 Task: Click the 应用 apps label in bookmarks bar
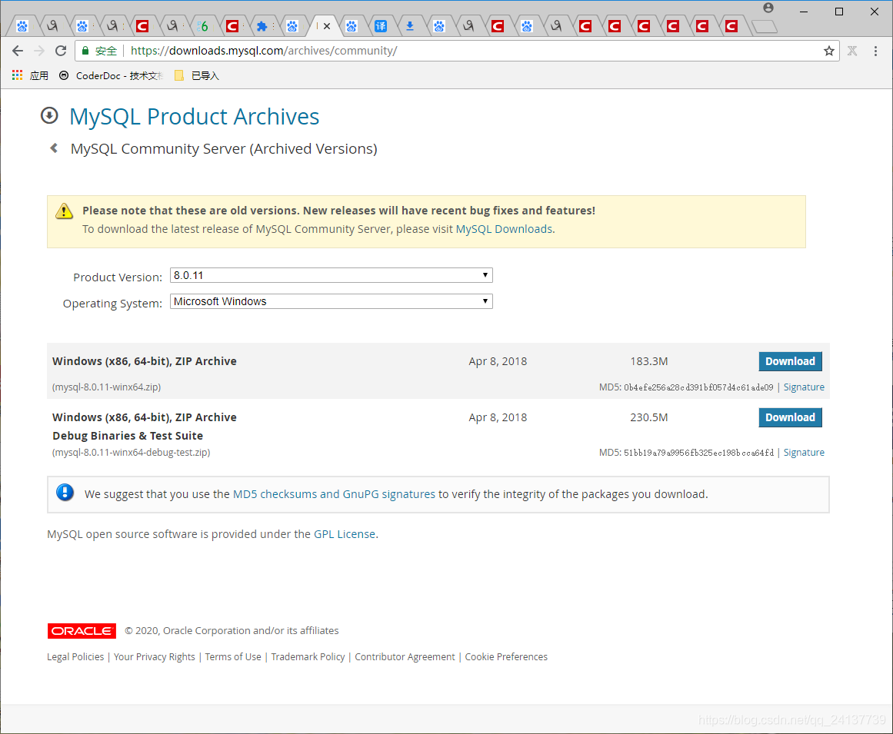pos(38,75)
